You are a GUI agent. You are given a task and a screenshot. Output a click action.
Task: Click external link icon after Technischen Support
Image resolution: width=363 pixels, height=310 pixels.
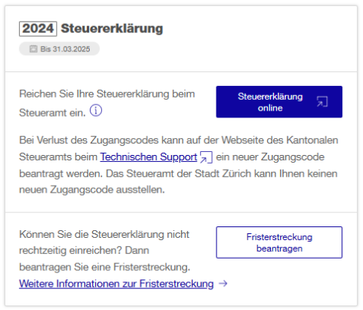point(206,157)
